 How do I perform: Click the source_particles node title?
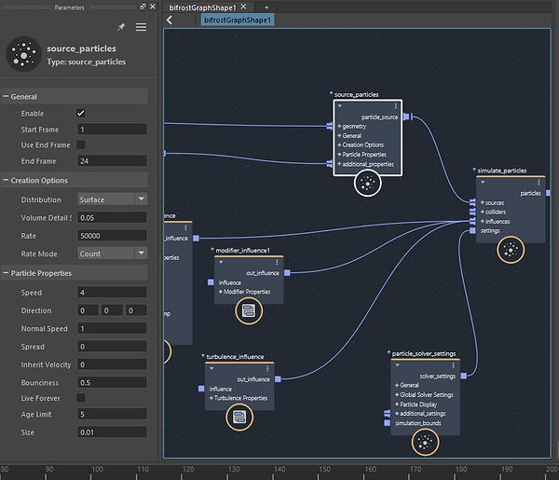[x=356, y=94]
